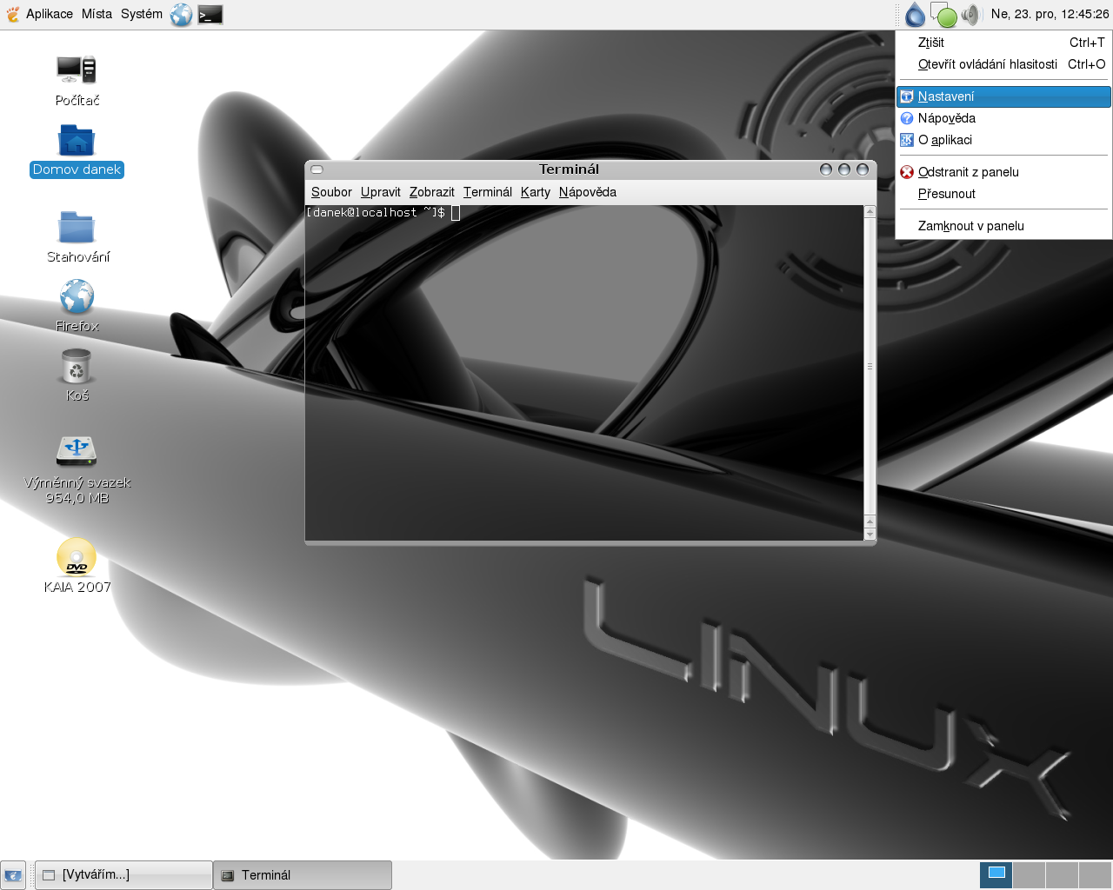The image size is (1113, 890).
Task: Click the terminal vertical scrollbar track
Action: [870, 366]
